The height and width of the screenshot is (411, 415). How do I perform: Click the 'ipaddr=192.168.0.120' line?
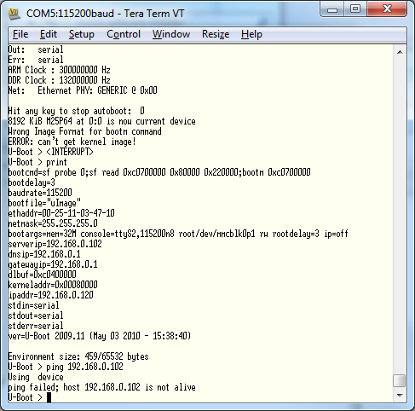pos(50,295)
